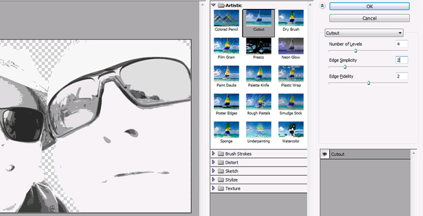Expand the Distort filter folder
Viewport: 423px width, 216px height.
click(x=214, y=162)
